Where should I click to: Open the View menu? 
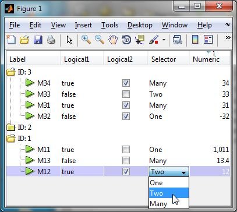click(x=58, y=25)
